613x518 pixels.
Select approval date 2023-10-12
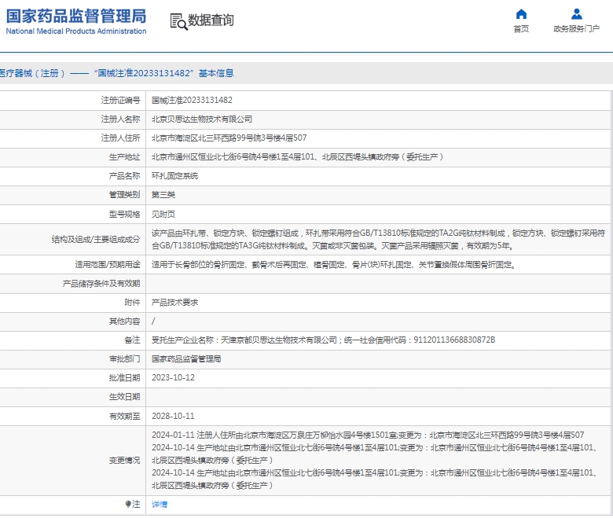point(173,377)
